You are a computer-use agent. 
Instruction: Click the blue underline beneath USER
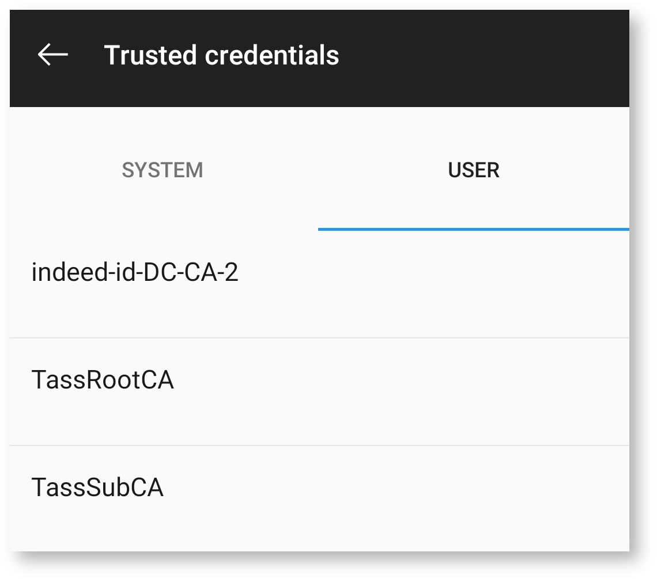tap(473, 229)
